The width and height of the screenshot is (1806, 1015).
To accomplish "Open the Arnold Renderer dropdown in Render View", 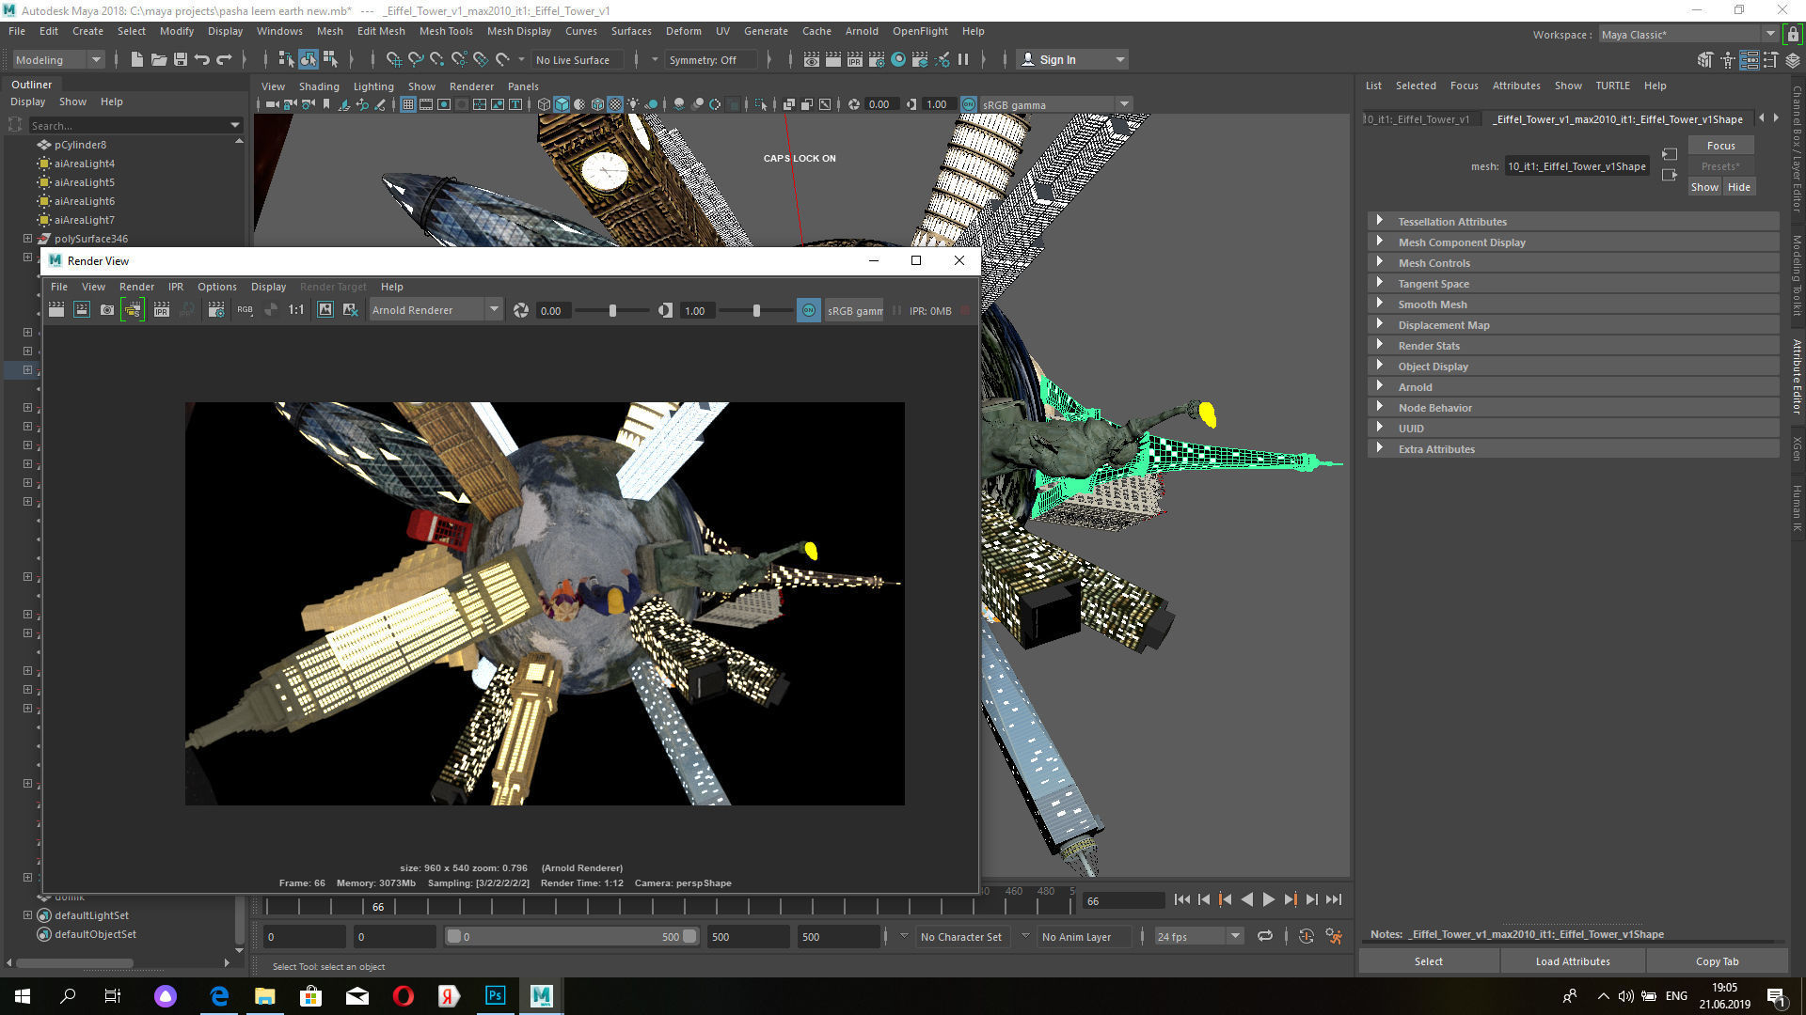I will tap(435, 310).
